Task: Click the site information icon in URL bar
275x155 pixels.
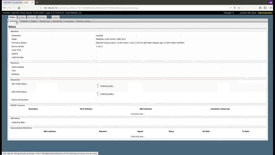Action: point(41,8)
